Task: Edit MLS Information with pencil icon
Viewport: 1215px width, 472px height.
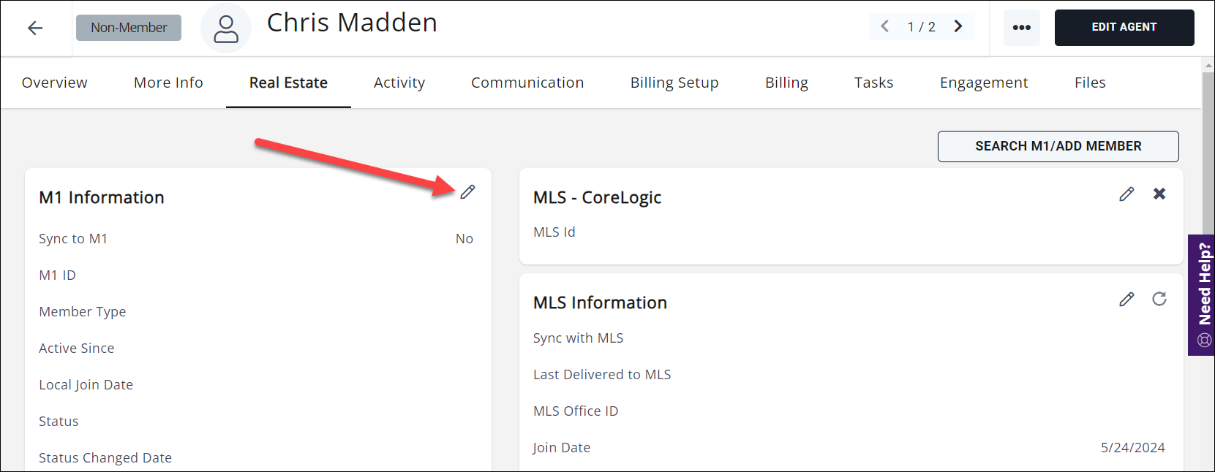Action: [1126, 299]
